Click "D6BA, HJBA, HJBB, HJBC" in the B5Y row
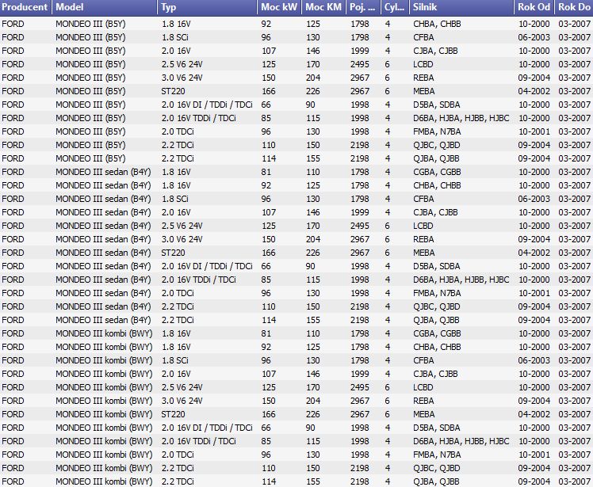This screenshot has height=487, width=593. pos(461,118)
